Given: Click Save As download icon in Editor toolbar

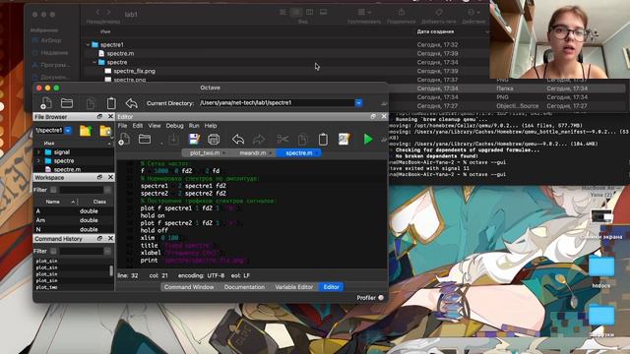Looking at the screenshot, I should 173,140.
